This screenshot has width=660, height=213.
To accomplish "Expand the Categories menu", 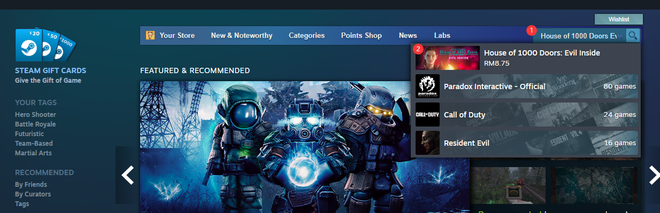I will 306,36.
